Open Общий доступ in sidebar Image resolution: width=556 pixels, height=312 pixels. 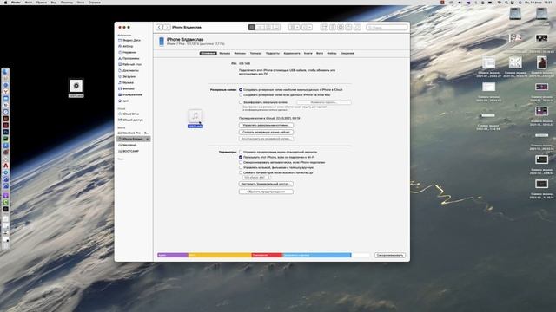[133, 120]
